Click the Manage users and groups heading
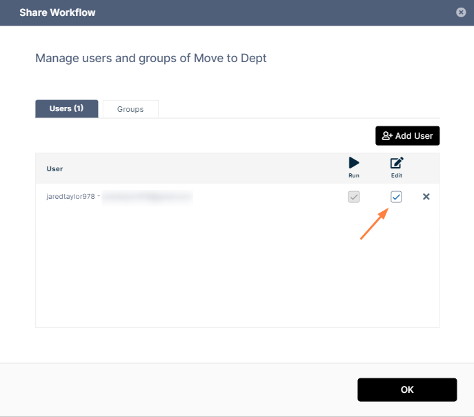The height and width of the screenshot is (417, 474). 150,58
